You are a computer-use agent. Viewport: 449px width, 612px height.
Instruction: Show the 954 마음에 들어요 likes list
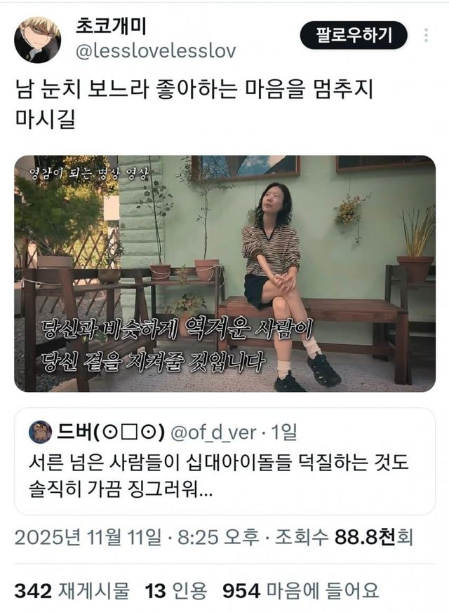point(301,590)
